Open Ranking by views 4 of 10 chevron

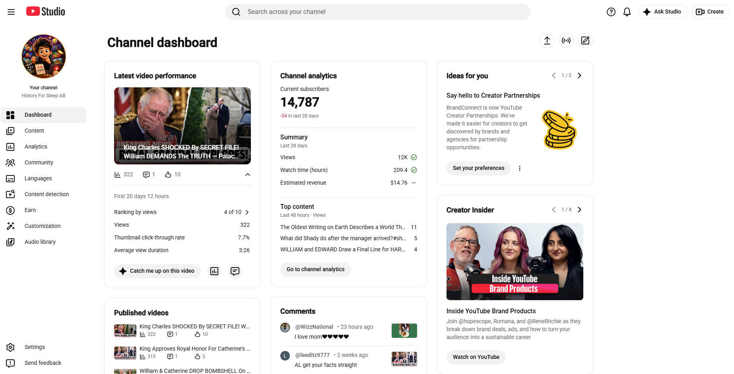pyautogui.click(x=247, y=212)
